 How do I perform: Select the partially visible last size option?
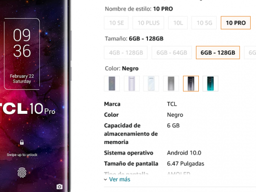pyautogui.click(x=250, y=52)
